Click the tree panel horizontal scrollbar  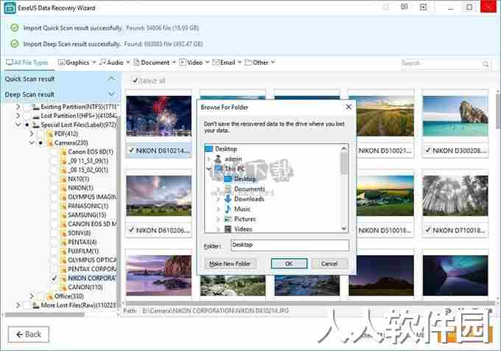tap(44, 315)
